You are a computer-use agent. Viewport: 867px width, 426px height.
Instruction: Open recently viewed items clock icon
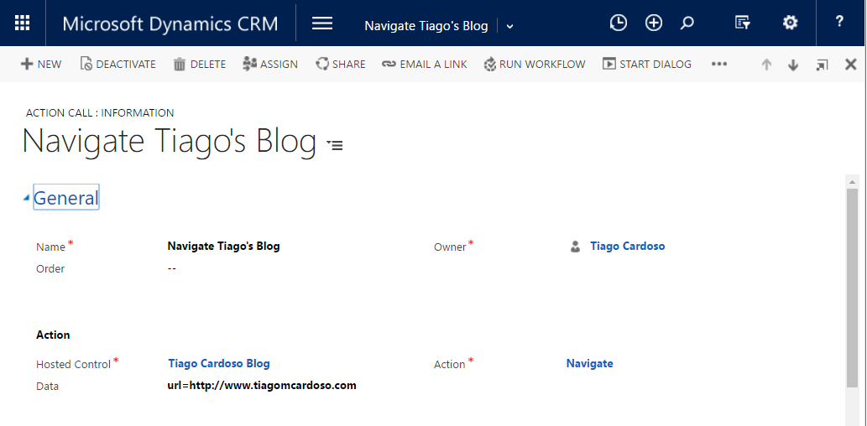(x=618, y=23)
